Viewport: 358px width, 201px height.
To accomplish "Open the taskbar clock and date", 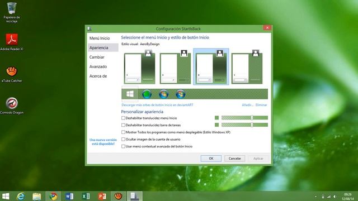I will click(347, 197).
